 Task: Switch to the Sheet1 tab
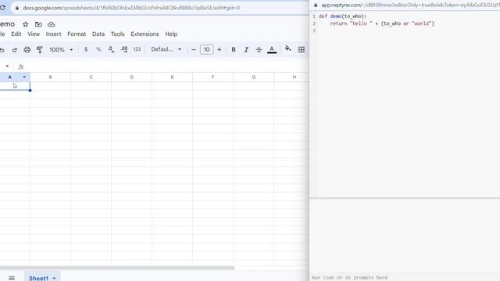38,278
